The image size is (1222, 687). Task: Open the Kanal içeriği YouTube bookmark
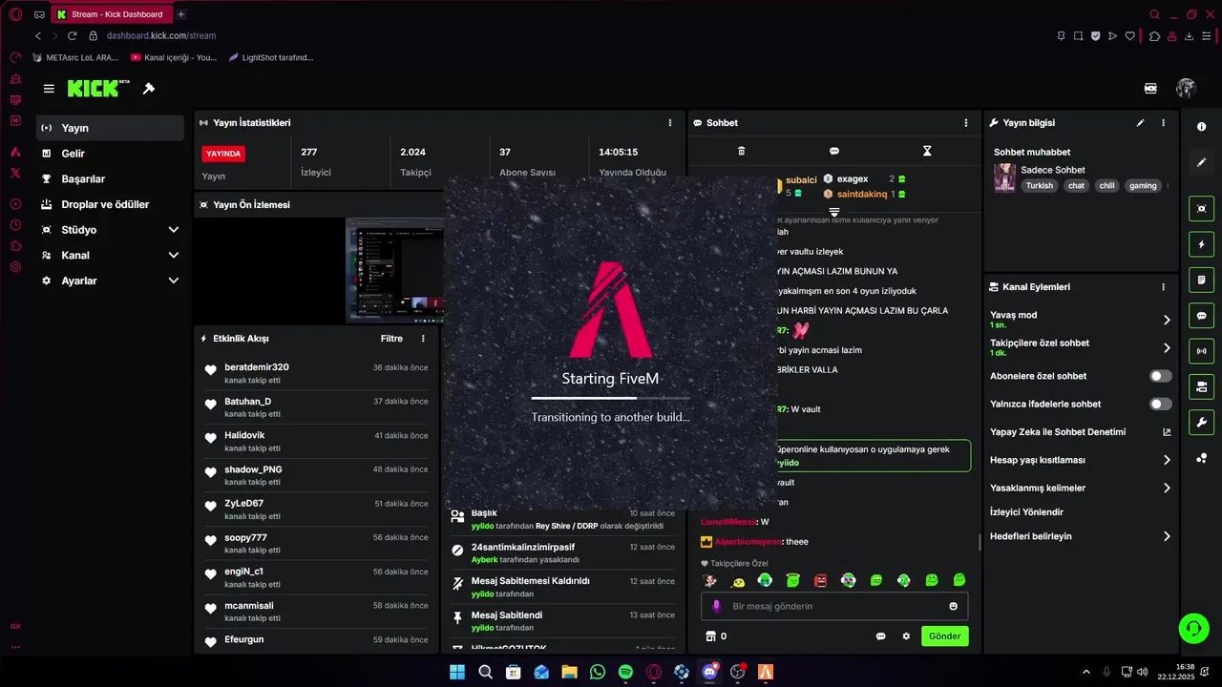[174, 57]
